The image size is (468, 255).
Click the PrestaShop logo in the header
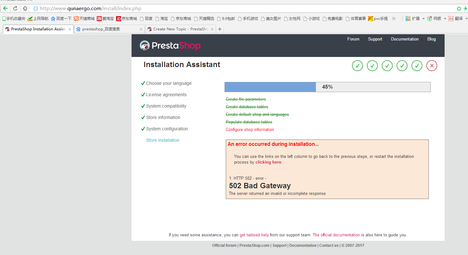click(x=170, y=46)
